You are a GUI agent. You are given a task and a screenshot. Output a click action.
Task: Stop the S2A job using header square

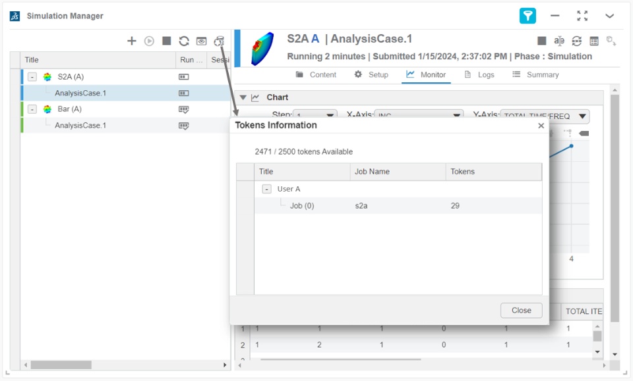(x=542, y=41)
